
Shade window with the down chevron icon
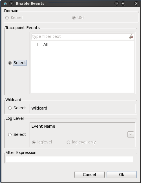(x=116, y=3)
